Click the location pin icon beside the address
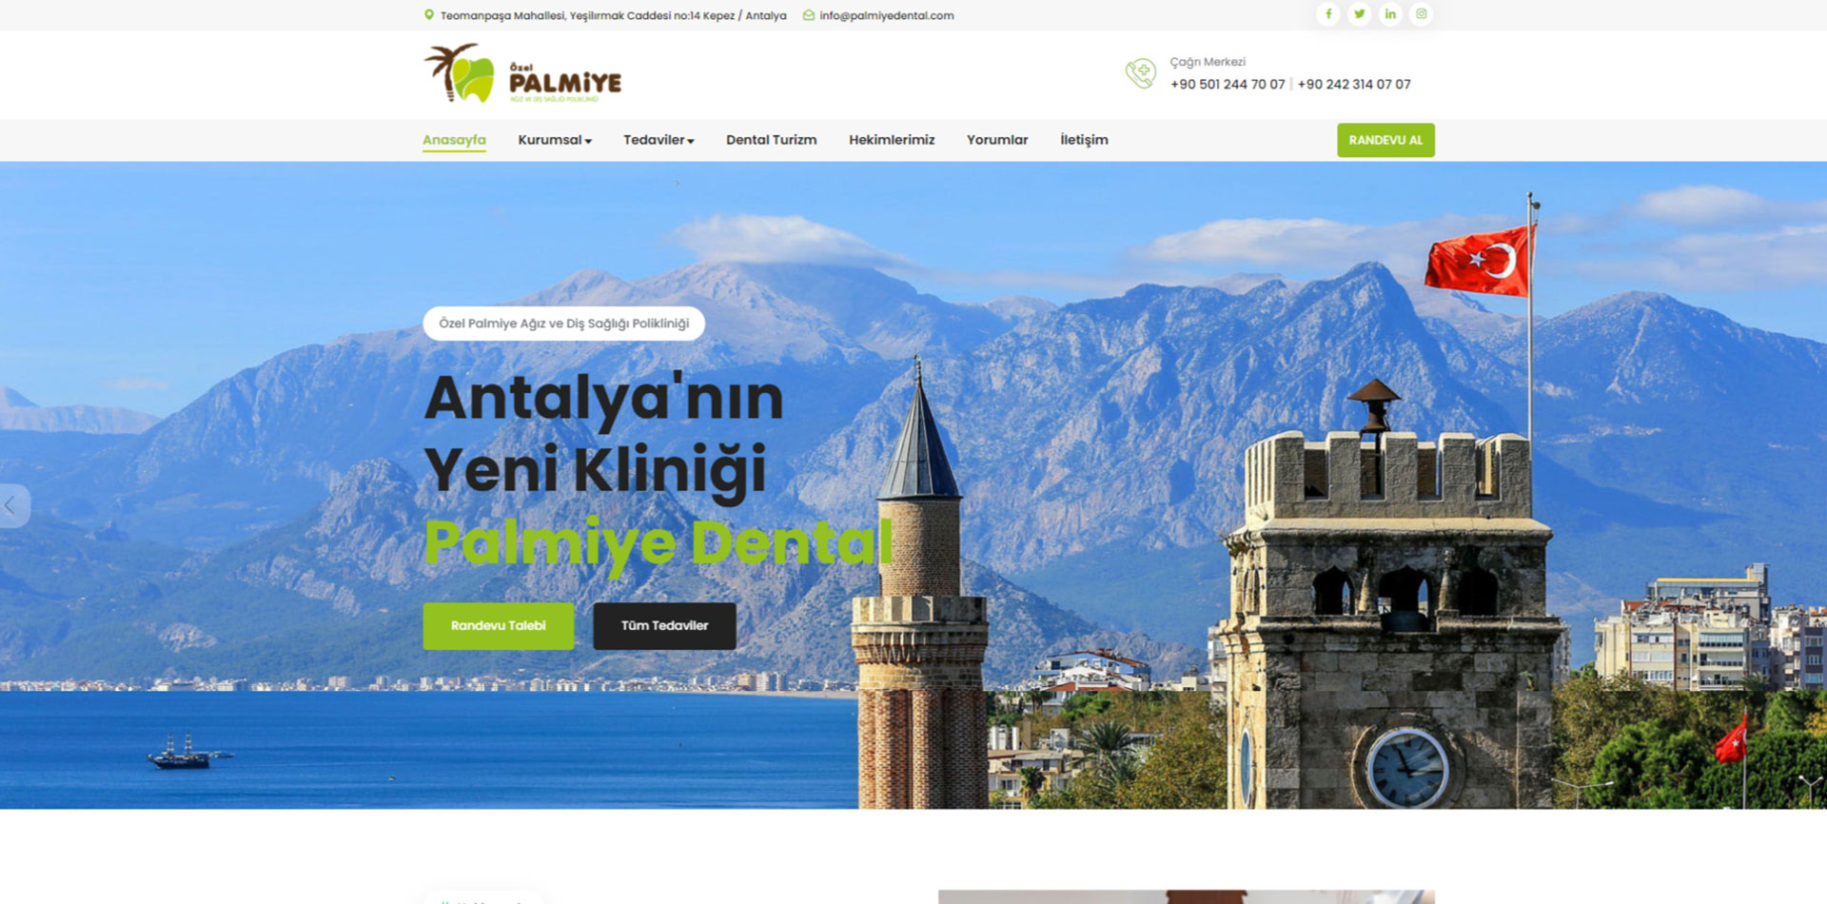The height and width of the screenshot is (904, 1827). point(427,15)
